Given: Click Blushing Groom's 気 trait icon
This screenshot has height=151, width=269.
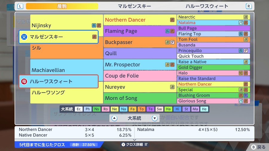Looking at the screenshot, I should [x=246, y=95].
